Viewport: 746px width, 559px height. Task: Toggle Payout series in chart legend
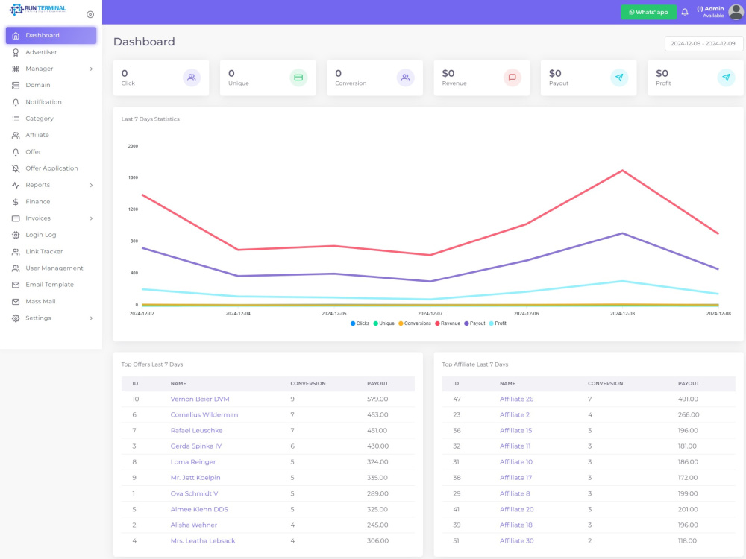(x=474, y=323)
